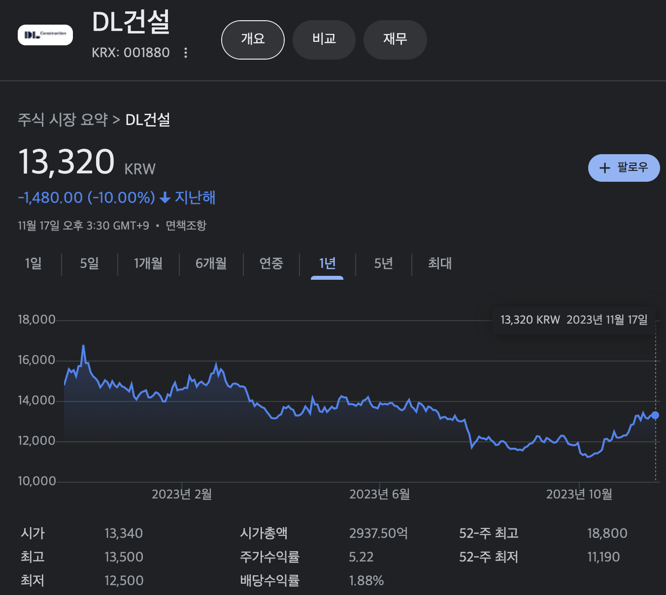Click the -1,480.00 (-10.00%) change text

click(87, 198)
